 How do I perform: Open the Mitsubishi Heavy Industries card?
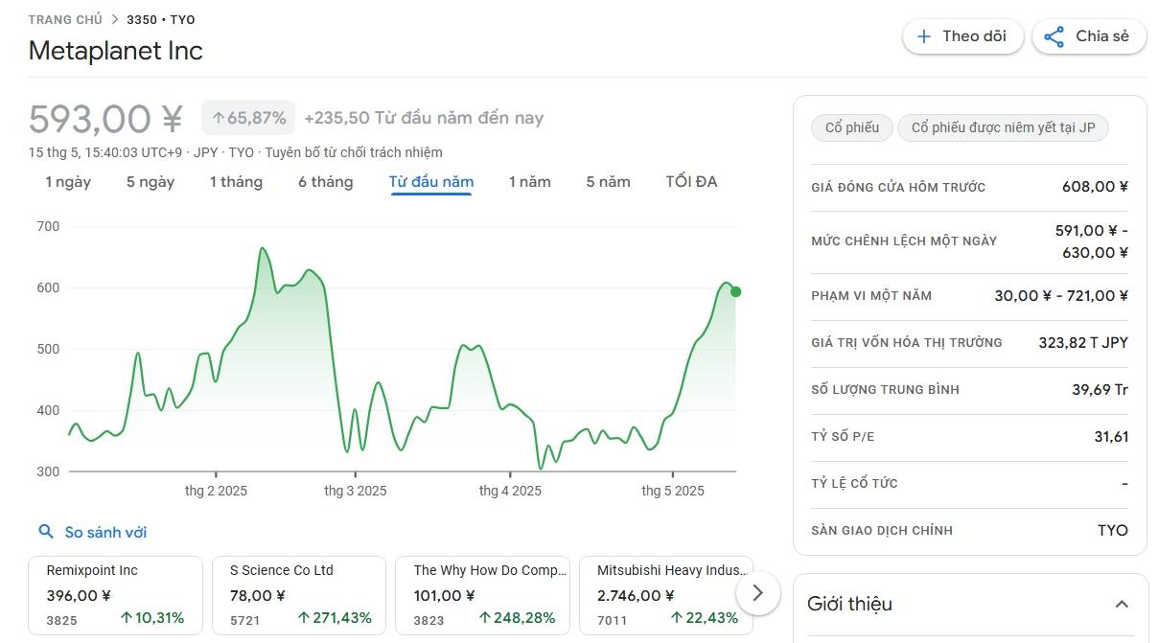point(666,595)
